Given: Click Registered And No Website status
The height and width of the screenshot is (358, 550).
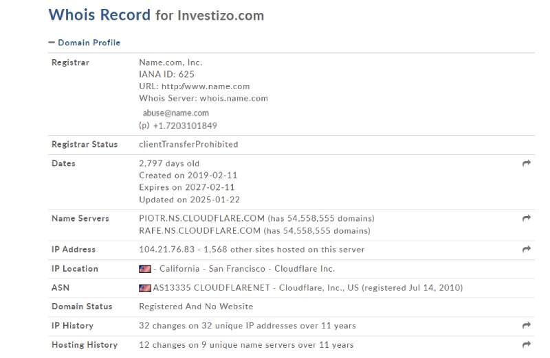Looking at the screenshot, I should (196, 307).
